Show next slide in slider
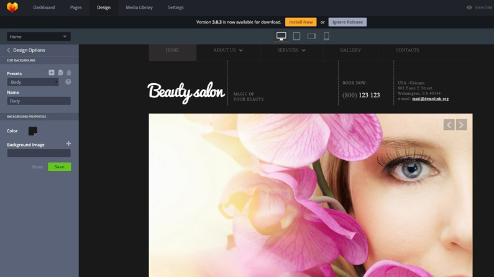This screenshot has height=277, width=494. point(462,125)
